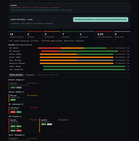
Task: Select the 15 Switches summary card
Action: point(17,35)
